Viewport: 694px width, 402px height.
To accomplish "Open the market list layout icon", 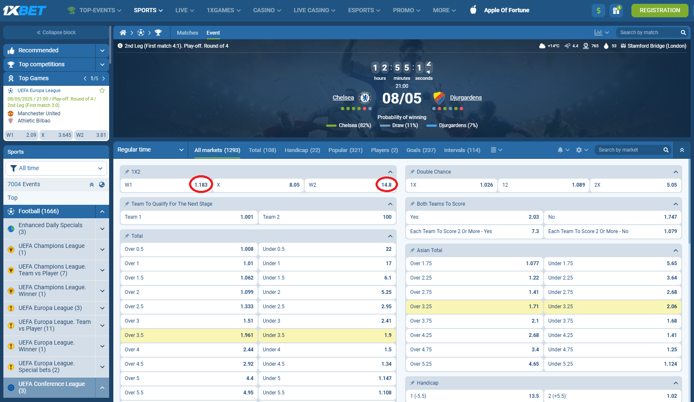I will pyautogui.click(x=494, y=150).
